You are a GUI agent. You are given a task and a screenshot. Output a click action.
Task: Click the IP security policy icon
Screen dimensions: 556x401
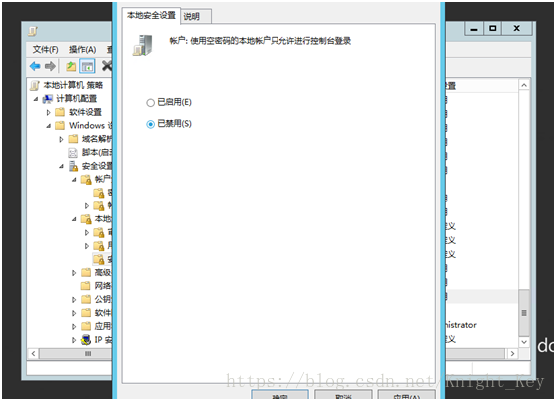tap(86, 340)
